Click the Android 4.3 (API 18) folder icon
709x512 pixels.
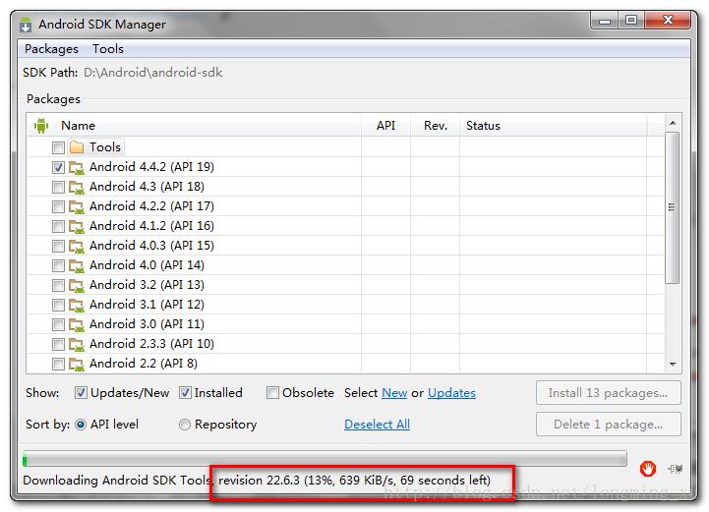pyautogui.click(x=77, y=187)
